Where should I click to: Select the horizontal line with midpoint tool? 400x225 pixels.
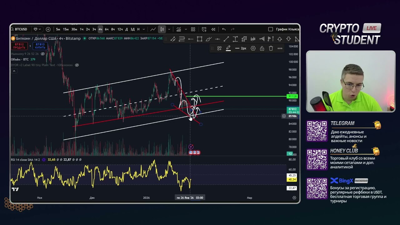pyautogui.click(x=217, y=39)
